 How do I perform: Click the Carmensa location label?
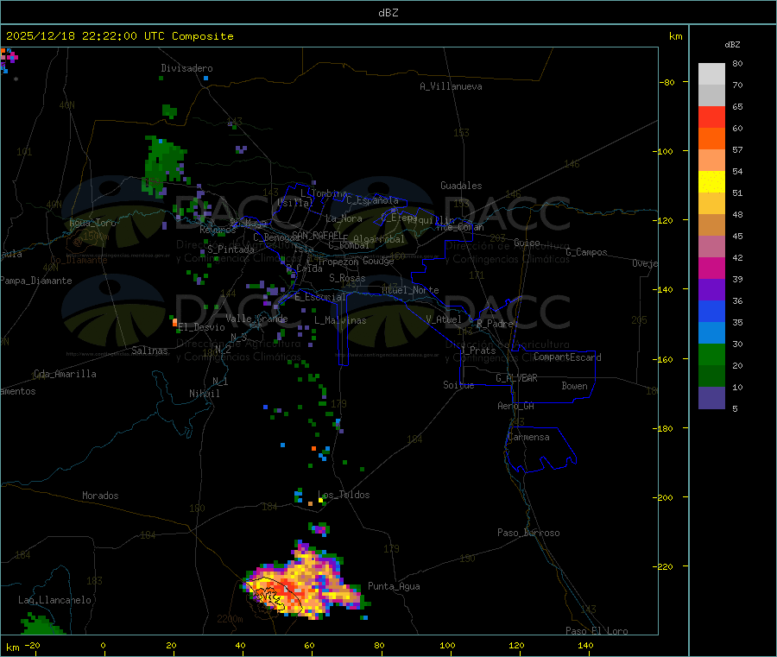pos(528,437)
